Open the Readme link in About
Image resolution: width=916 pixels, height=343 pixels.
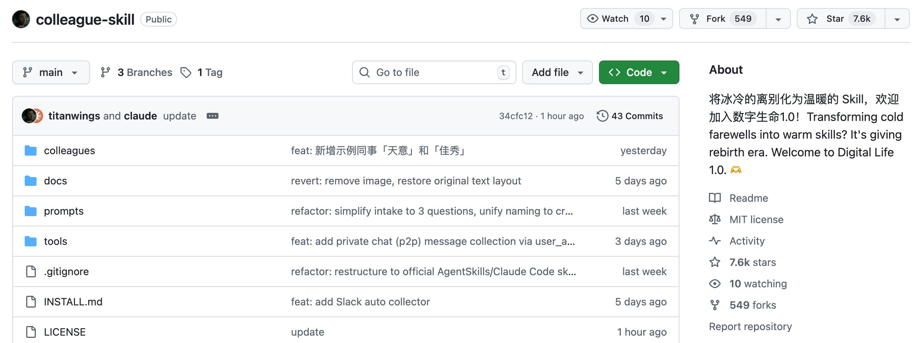click(748, 198)
